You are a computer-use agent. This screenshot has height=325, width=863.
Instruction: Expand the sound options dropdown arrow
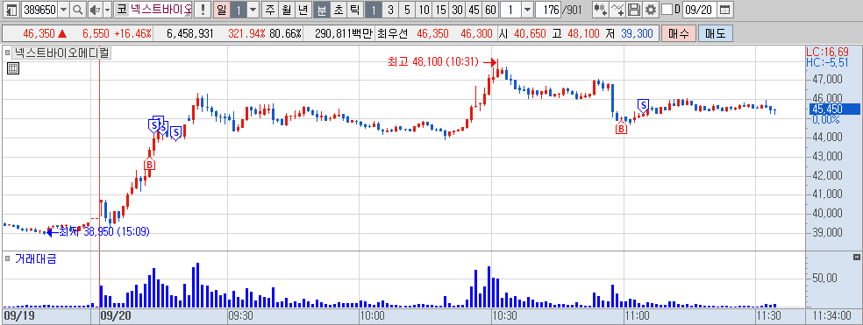107,10
